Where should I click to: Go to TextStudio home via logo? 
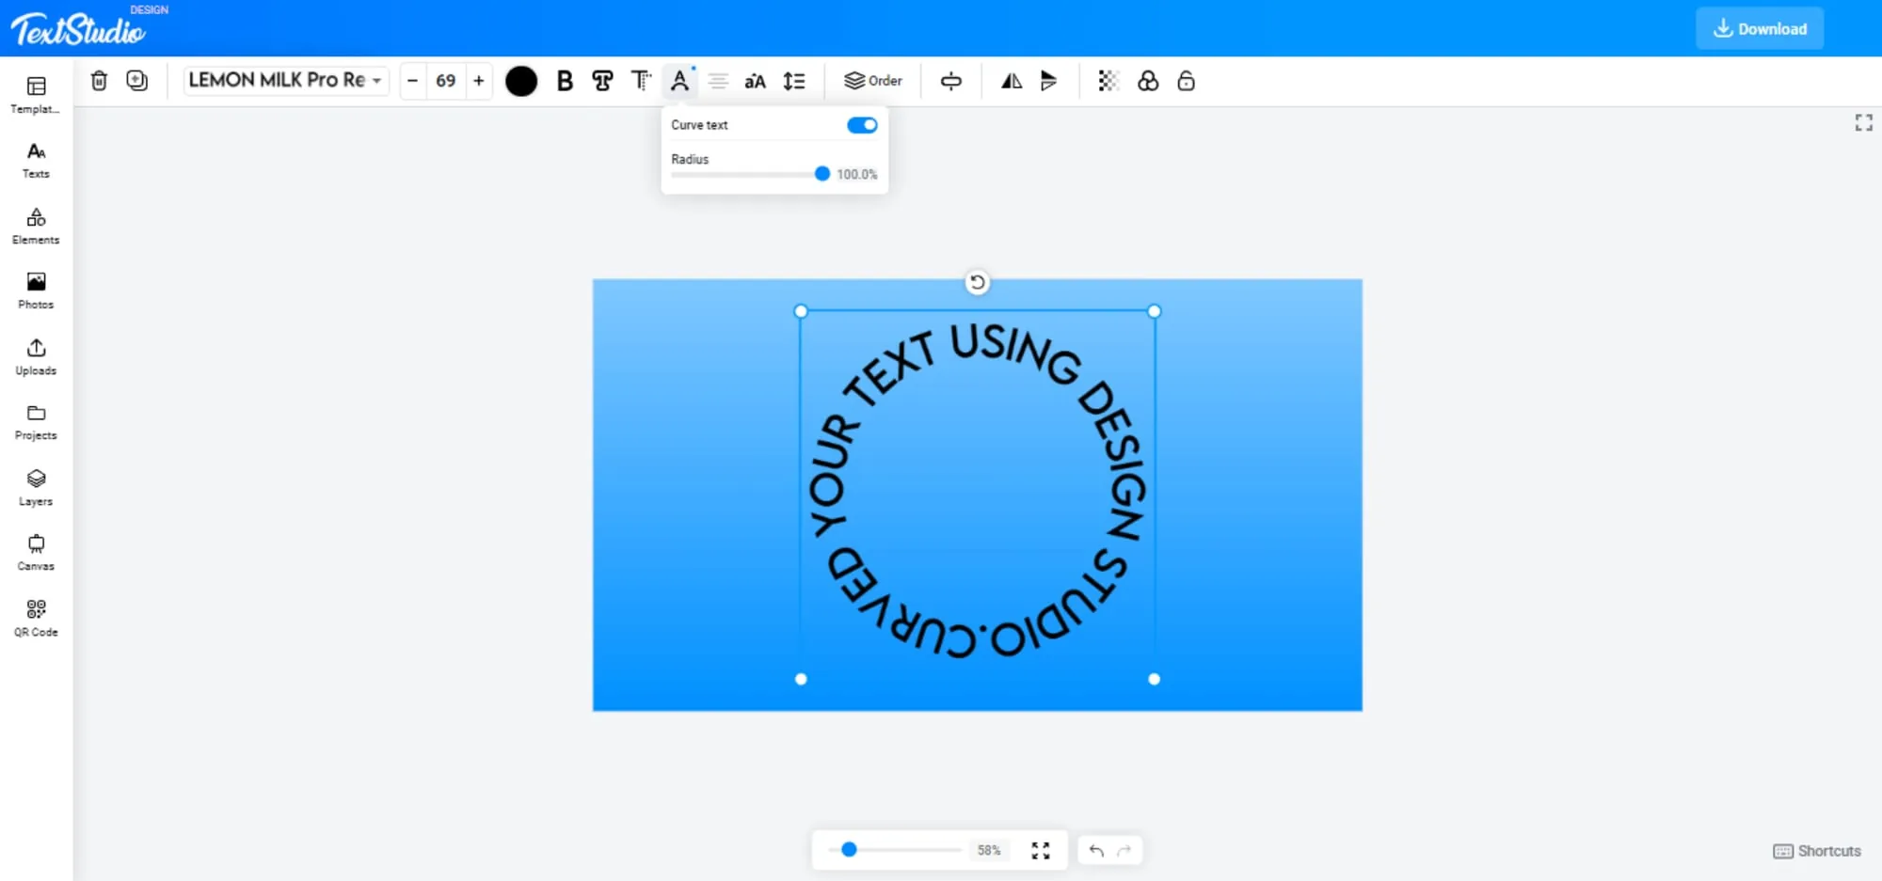(x=78, y=30)
